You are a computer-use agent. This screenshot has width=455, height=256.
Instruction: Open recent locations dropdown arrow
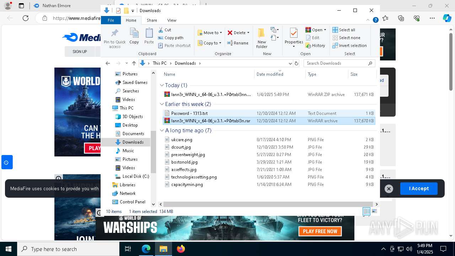[127, 63]
